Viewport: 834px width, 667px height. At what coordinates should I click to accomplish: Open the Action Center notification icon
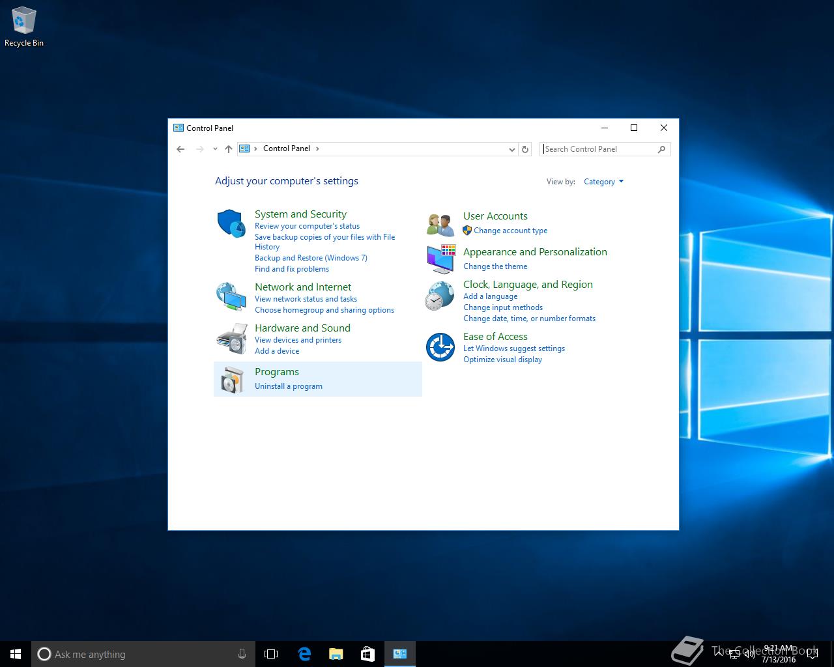coord(812,654)
